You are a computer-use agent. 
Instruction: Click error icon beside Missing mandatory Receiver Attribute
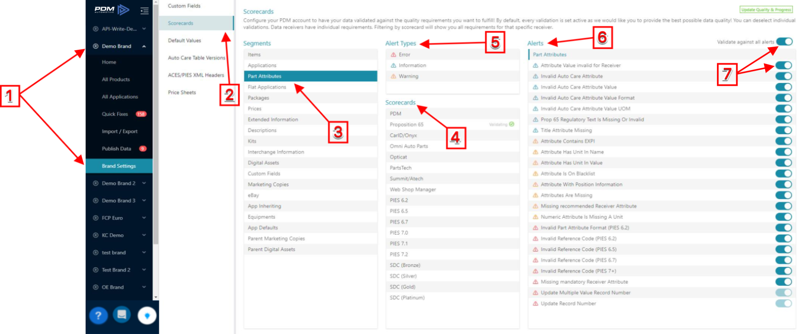pyautogui.click(x=535, y=282)
